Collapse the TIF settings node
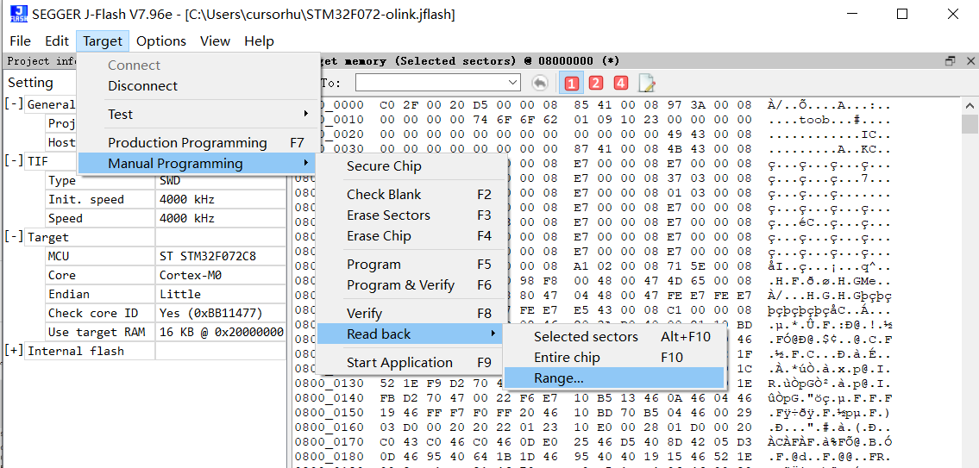This screenshot has width=979, height=468. [x=14, y=161]
